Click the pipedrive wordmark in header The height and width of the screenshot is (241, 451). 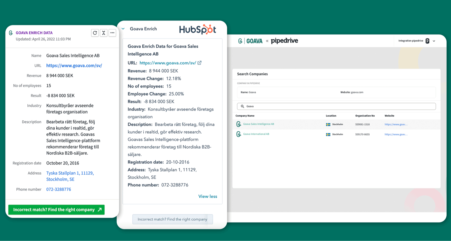click(x=284, y=41)
